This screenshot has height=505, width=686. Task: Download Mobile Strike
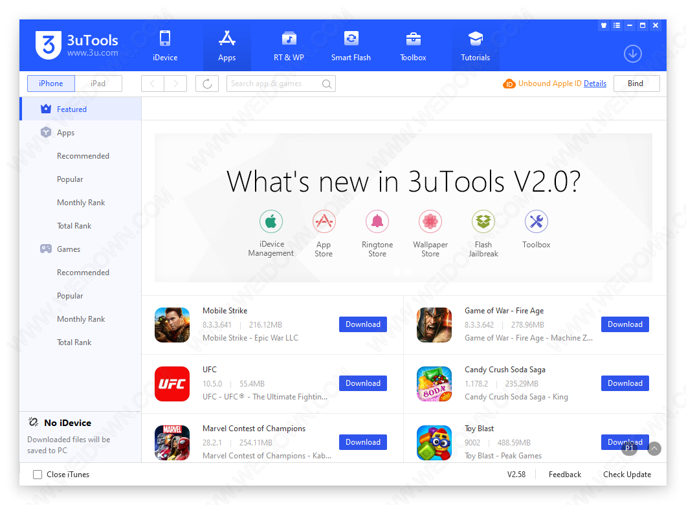[x=362, y=324]
